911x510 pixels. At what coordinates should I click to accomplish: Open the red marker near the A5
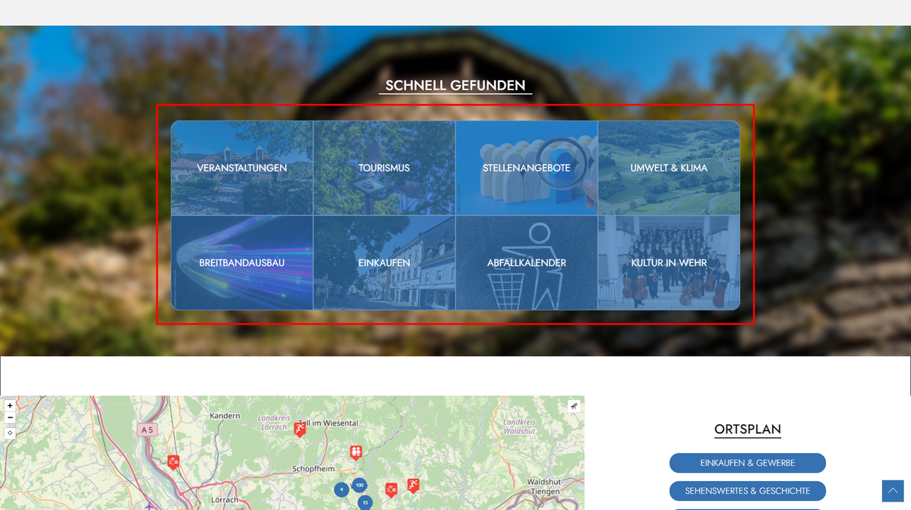click(173, 461)
